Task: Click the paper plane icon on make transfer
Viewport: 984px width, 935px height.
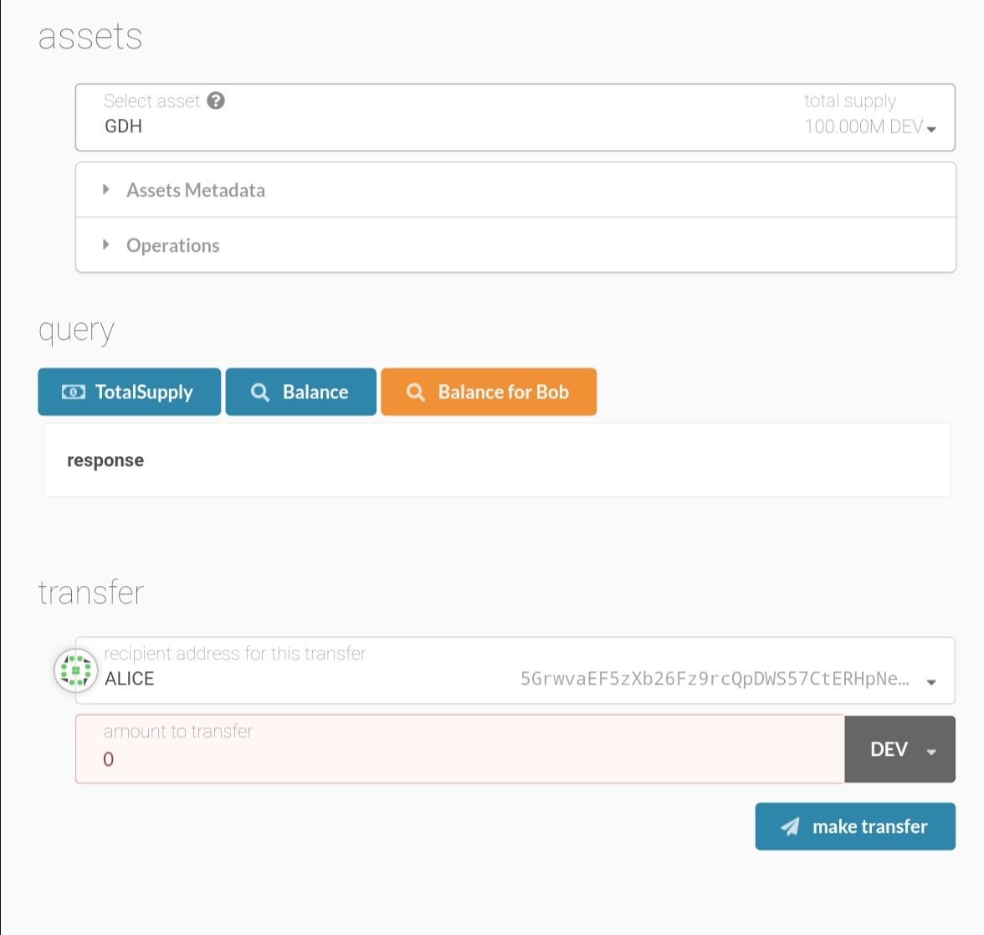Action: (x=790, y=827)
